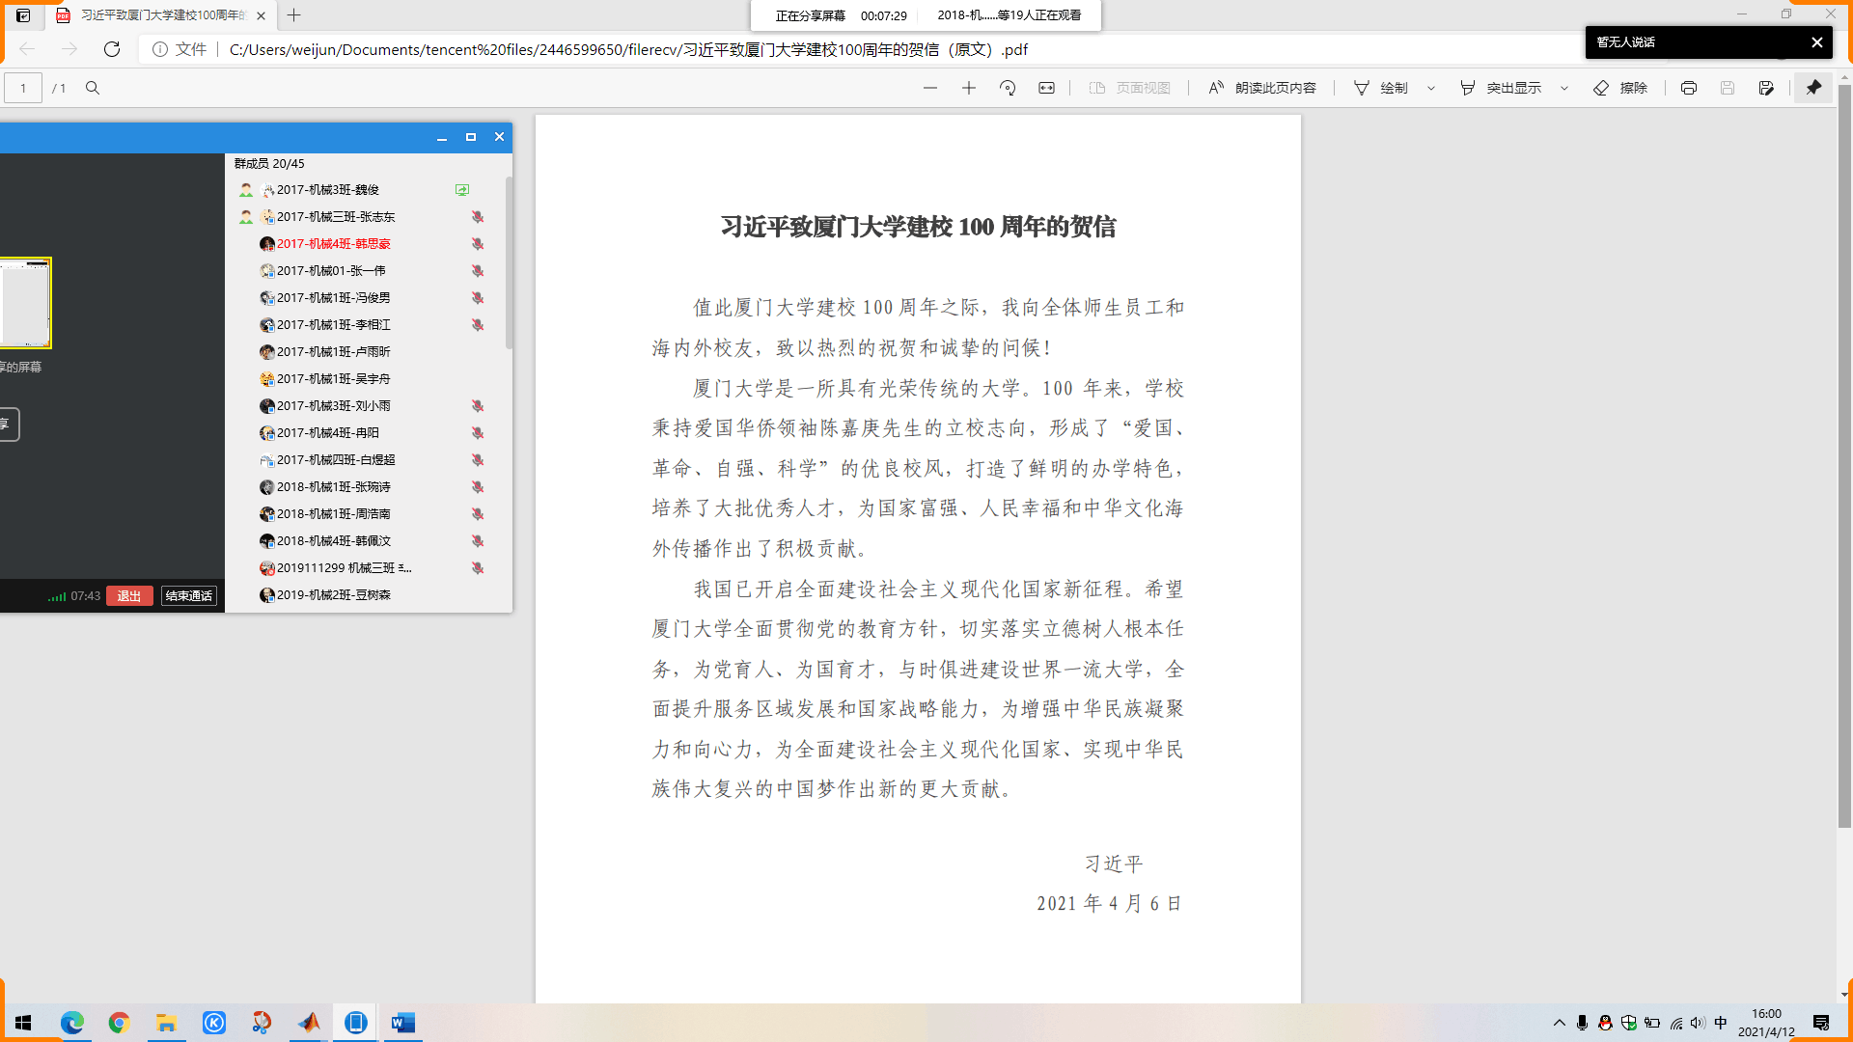This screenshot has height=1042, width=1853.
Task: Click the red 退出 button
Action: click(129, 596)
